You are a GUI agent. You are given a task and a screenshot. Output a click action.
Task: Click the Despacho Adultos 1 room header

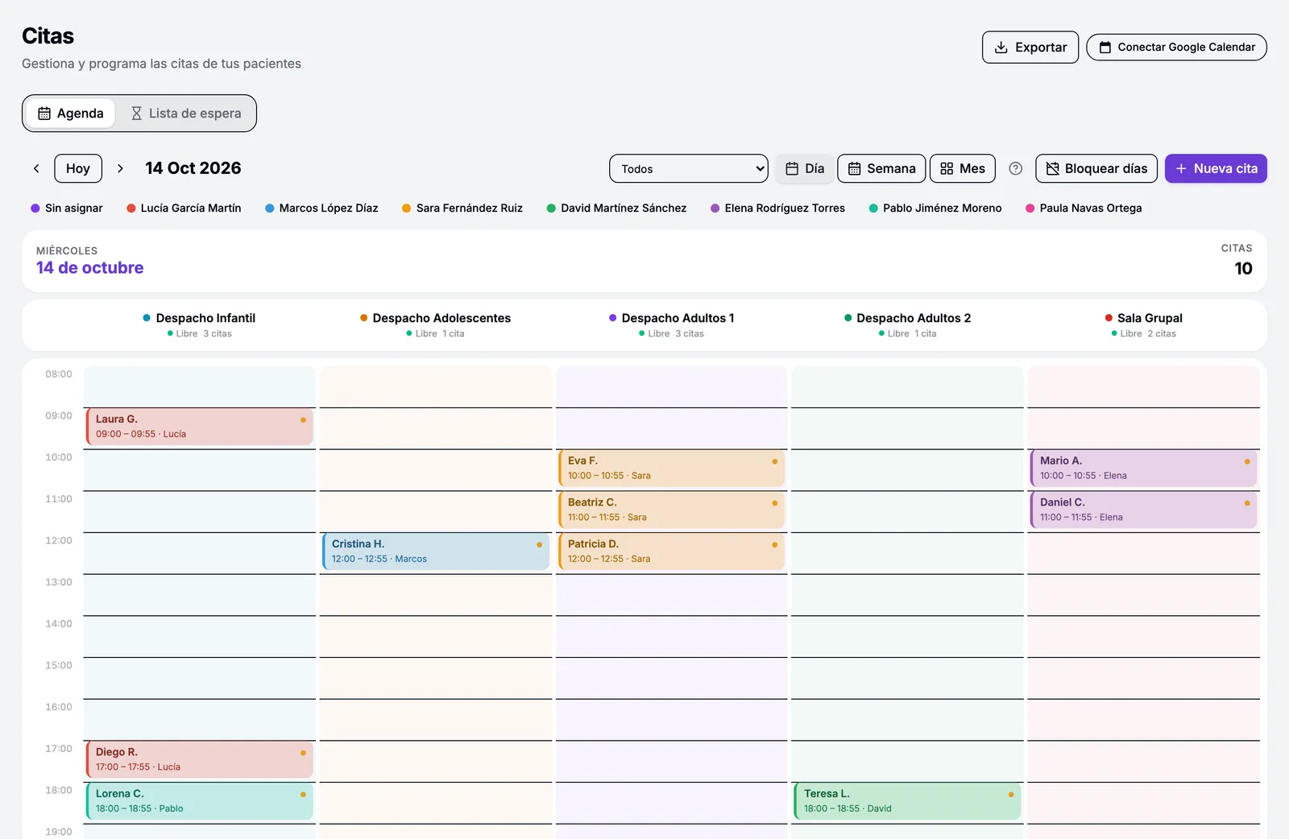671,325
